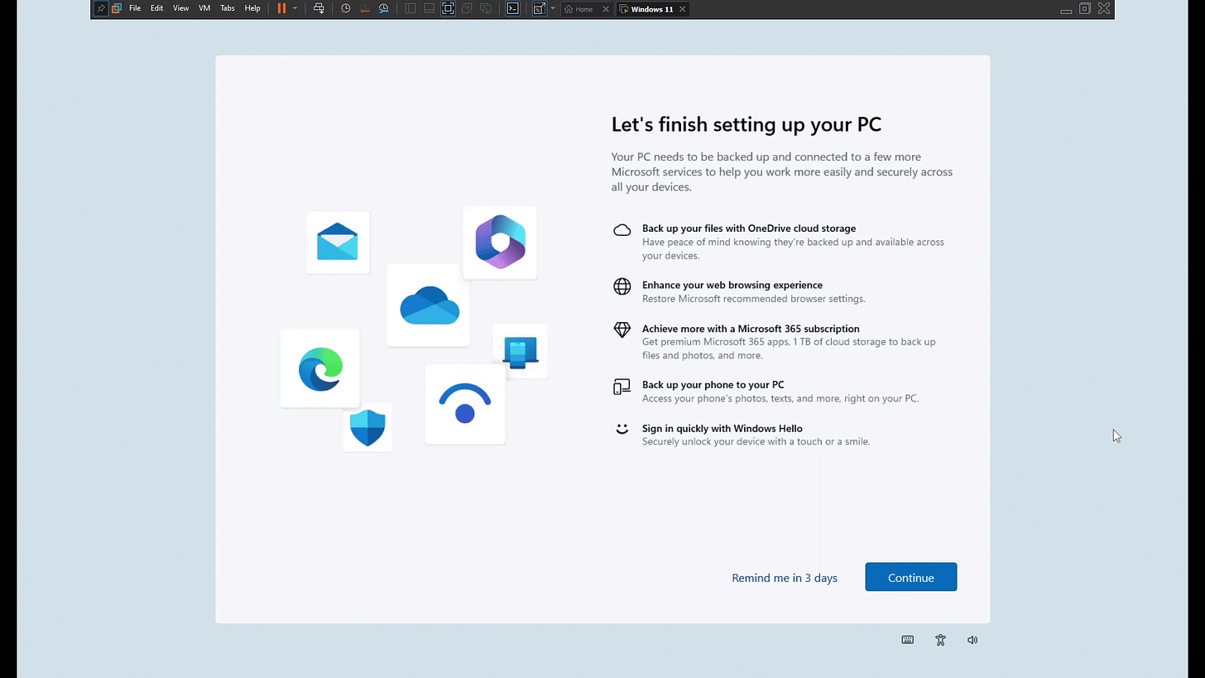Open the snapshot manager
The image size is (1205, 678).
pyautogui.click(x=383, y=8)
